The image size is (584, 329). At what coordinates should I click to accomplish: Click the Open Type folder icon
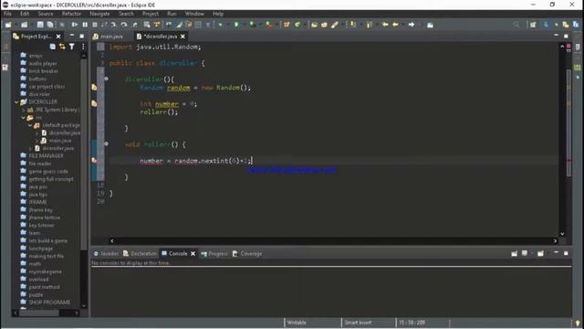pos(314,25)
